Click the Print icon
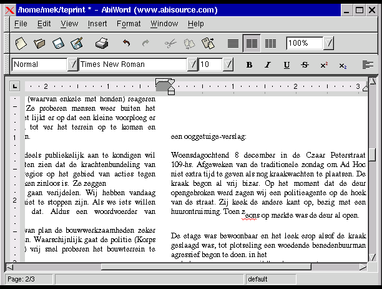 [x=102, y=43]
